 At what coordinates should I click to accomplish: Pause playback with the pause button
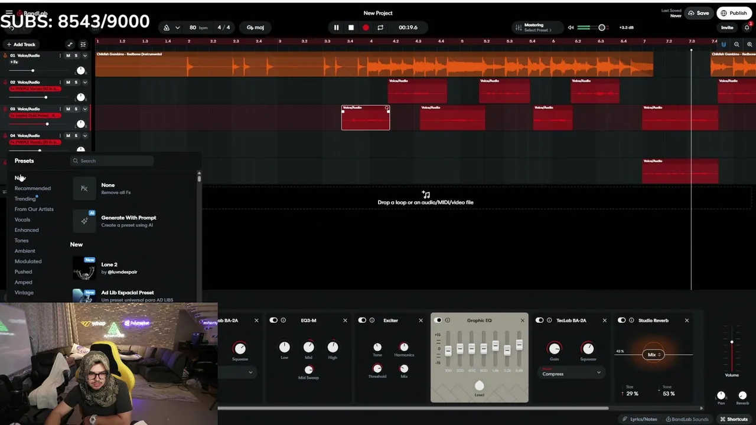click(336, 28)
